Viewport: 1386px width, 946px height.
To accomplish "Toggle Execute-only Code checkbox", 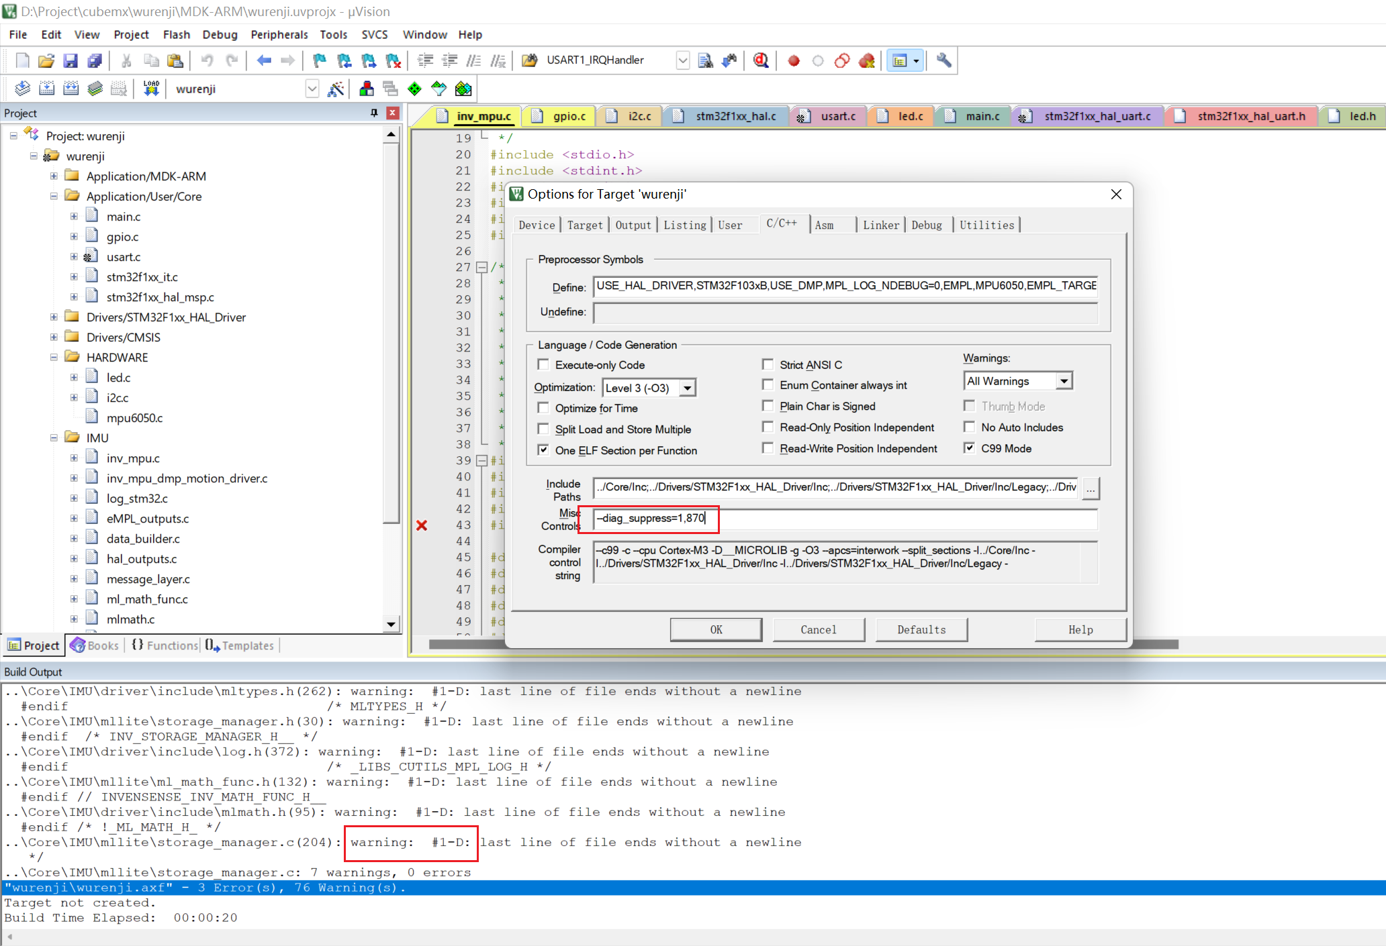I will pyautogui.click(x=545, y=364).
